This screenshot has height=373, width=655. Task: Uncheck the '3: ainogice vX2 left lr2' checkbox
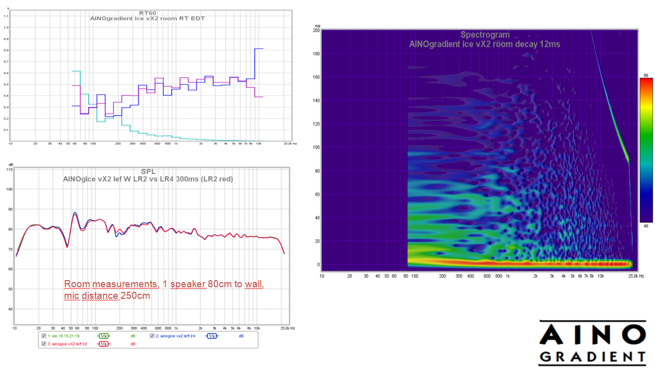click(x=44, y=344)
